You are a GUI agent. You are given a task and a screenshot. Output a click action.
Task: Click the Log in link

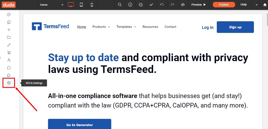click(x=207, y=27)
